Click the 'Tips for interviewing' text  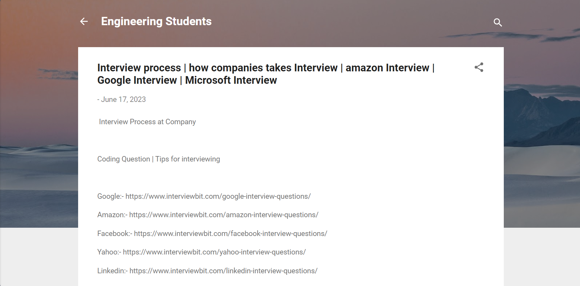coord(187,159)
